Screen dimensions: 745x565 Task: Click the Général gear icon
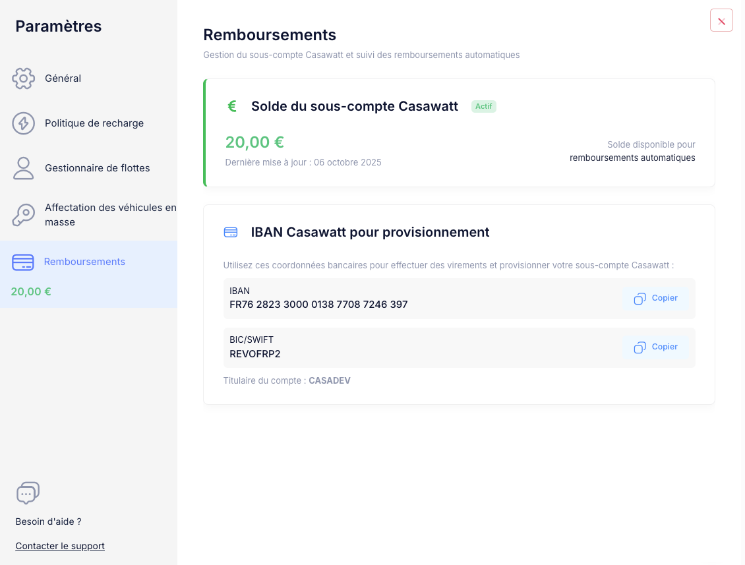[x=24, y=78]
